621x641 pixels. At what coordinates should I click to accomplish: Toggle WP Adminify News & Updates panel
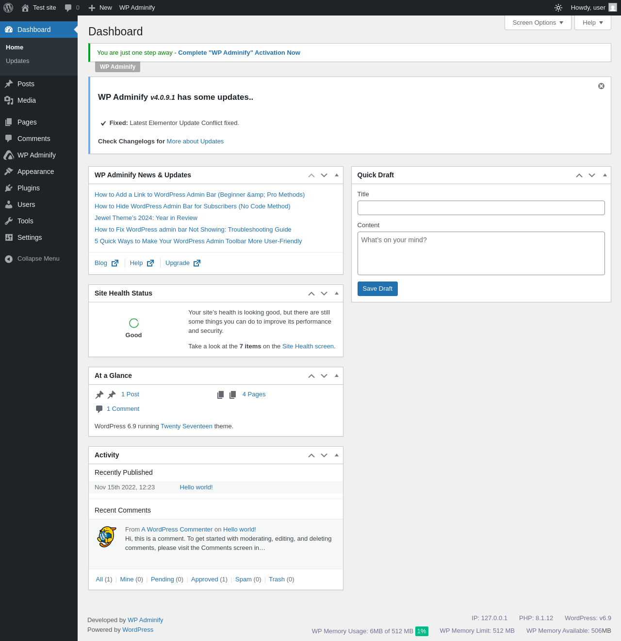coord(337,175)
